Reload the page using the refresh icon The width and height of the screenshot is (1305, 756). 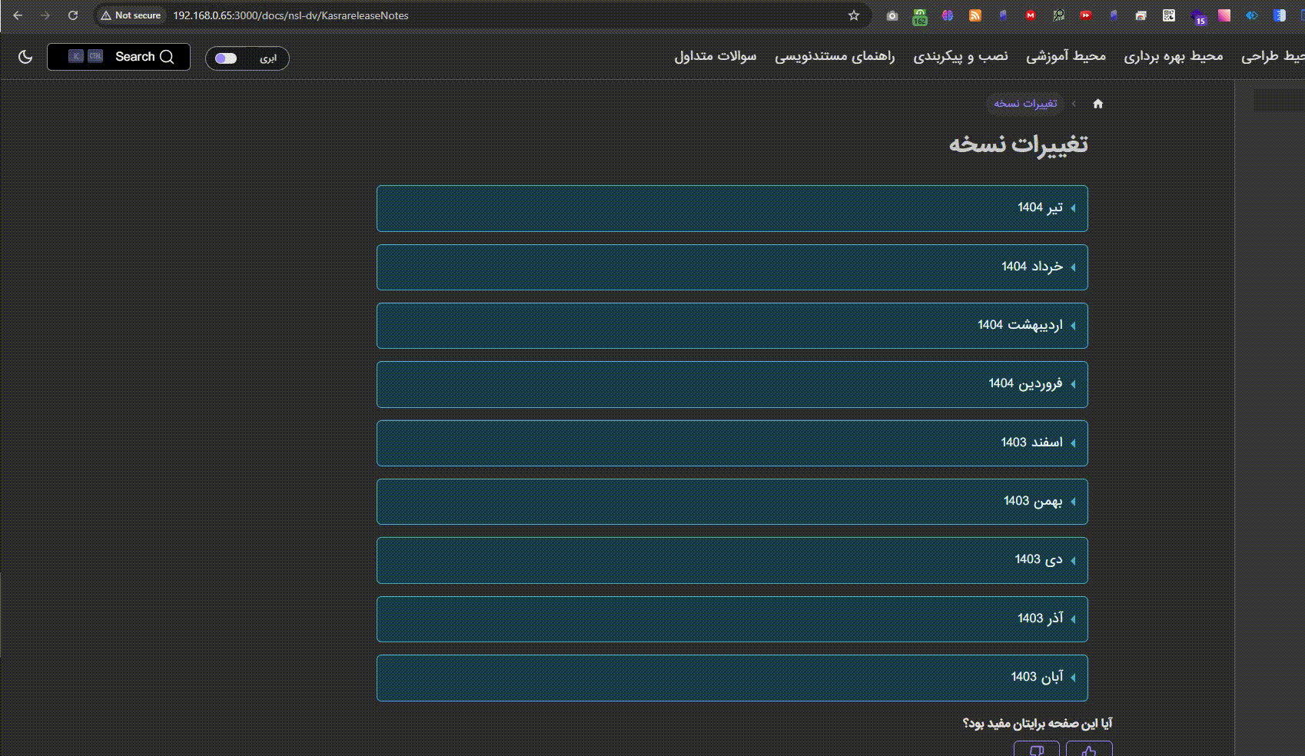pos(73,15)
